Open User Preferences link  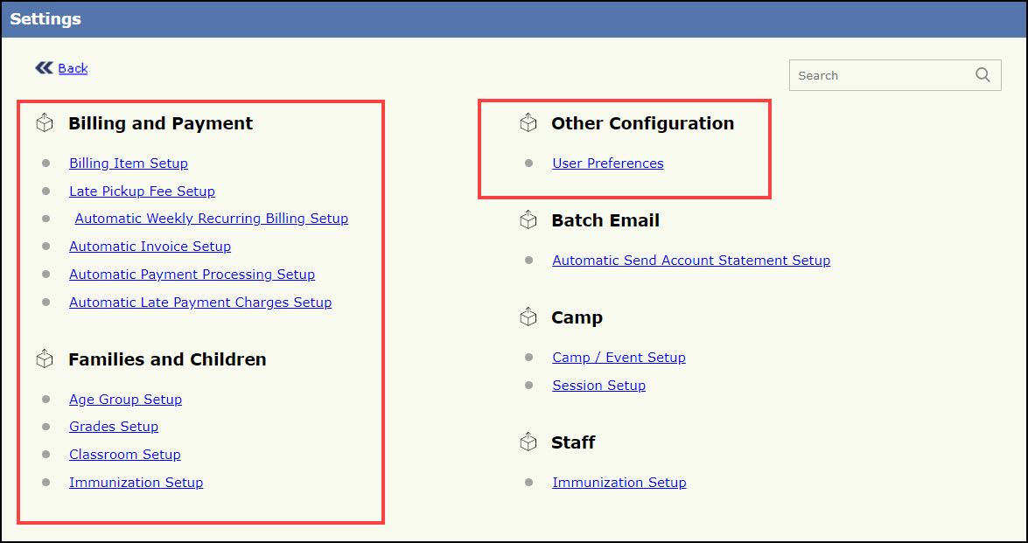point(607,164)
